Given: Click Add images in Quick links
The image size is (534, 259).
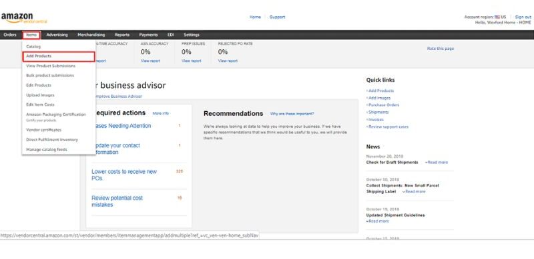Looking at the screenshot, I should (379, 98).
